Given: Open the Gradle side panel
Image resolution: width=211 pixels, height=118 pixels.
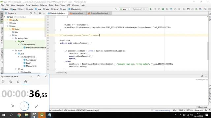Looking at the screenshot, I should pyautogui.click(x=210, y=17).
